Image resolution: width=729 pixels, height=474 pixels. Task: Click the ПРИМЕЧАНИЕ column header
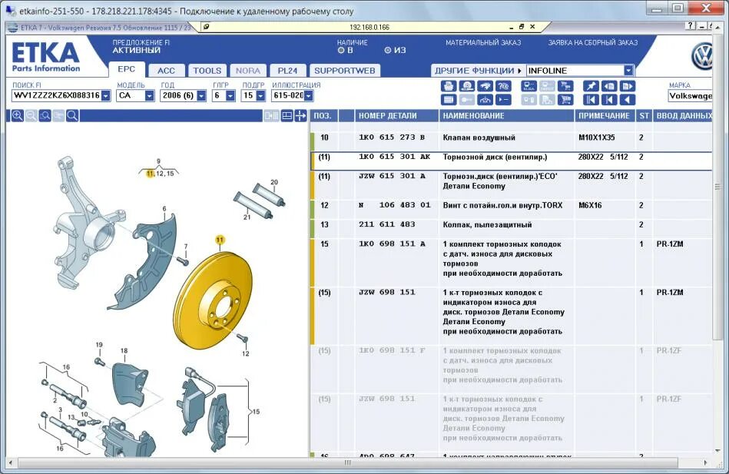[605, 116]
